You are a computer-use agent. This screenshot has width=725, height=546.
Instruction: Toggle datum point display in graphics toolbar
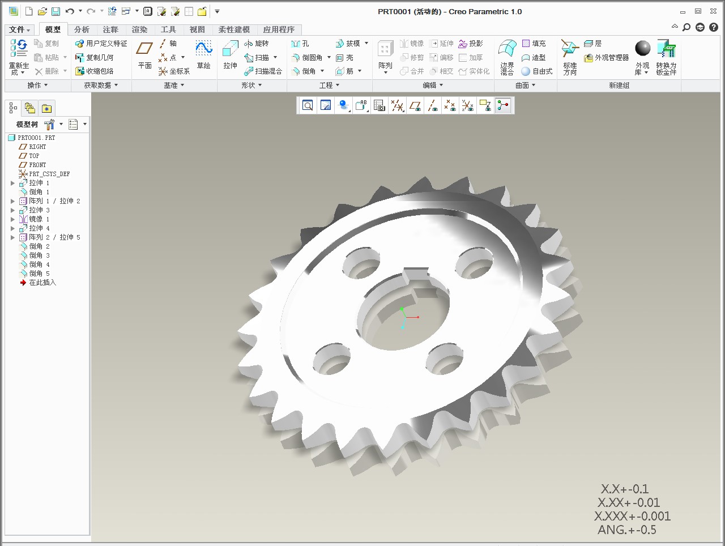pyautogui.click(x=450, y=105)
